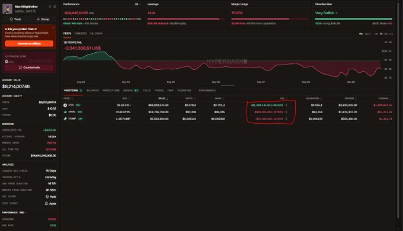Select the ALL chart timeframe
This screenshot has height=231, width=403.
(x=391, y=34)
